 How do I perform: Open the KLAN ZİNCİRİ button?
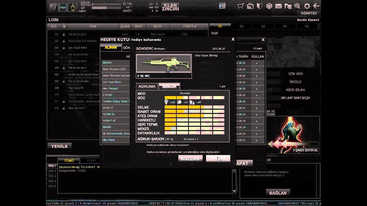pyautogui.click(x=170, y=7)
